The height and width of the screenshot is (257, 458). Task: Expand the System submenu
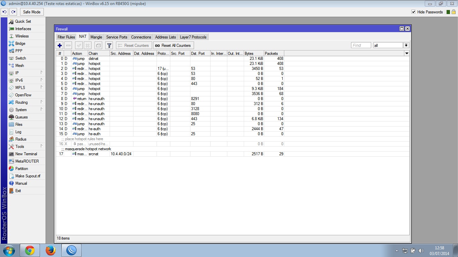coord(26,110)
